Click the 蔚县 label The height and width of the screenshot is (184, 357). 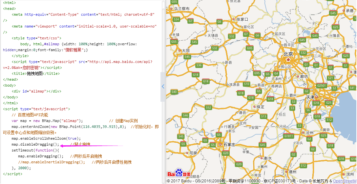228,62
